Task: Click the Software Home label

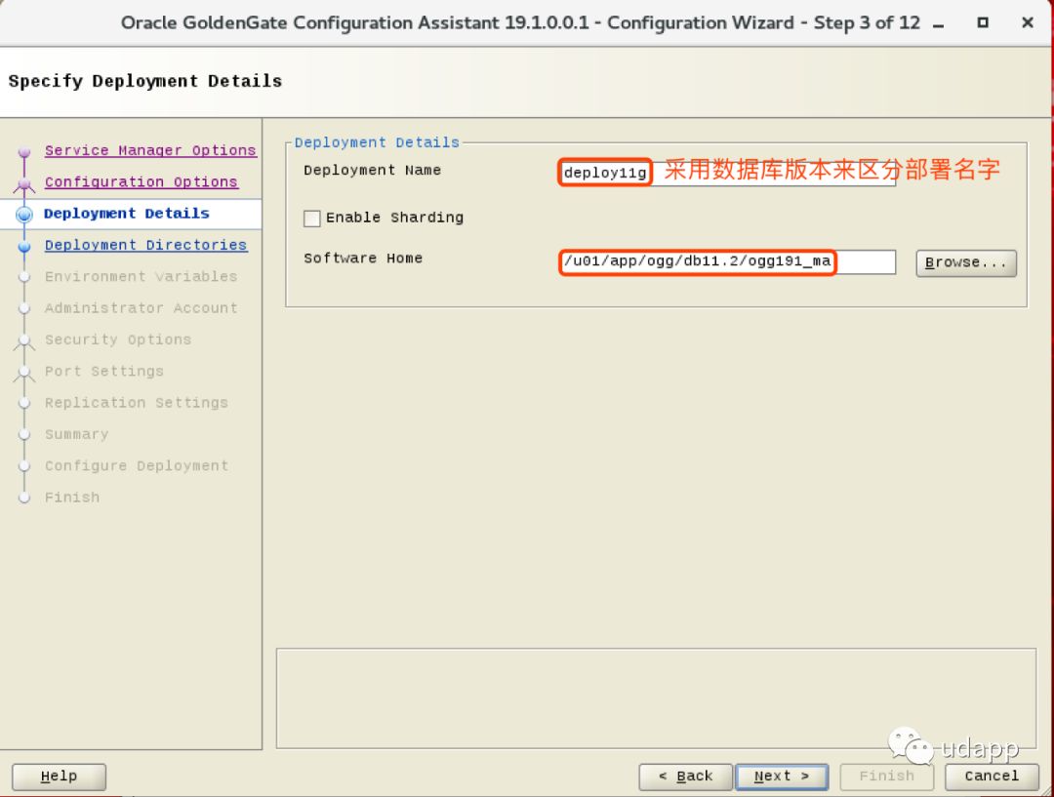Action: [363, 259]
